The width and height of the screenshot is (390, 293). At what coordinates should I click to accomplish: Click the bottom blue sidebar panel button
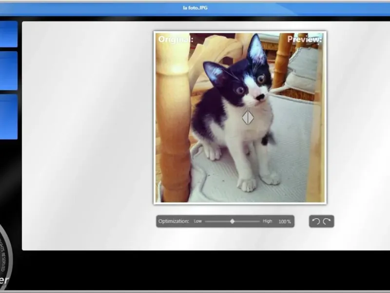9,117
